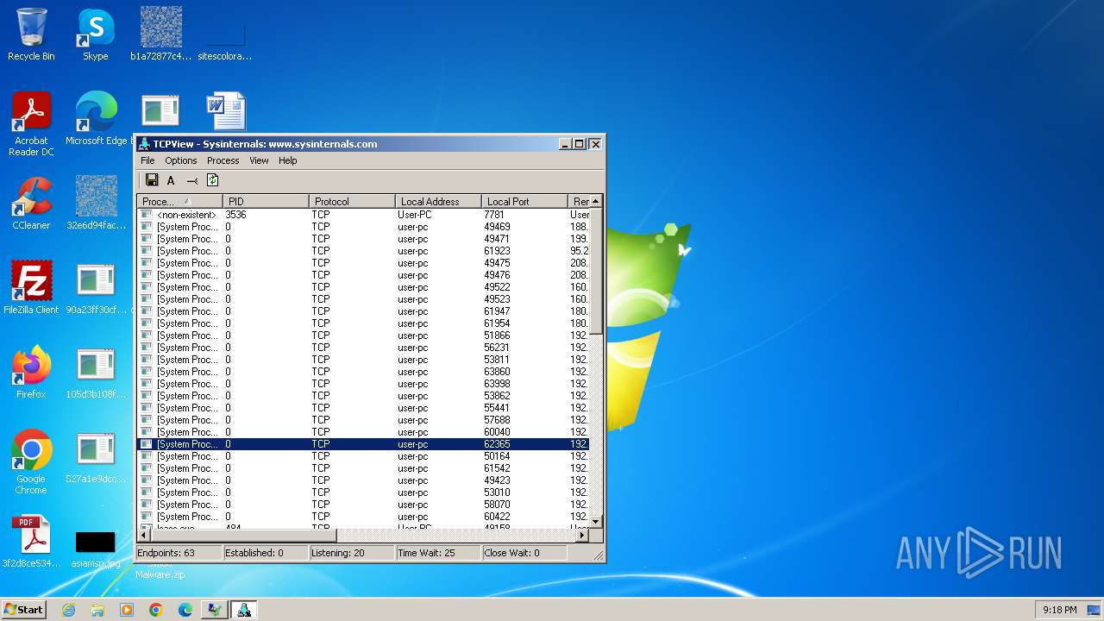Select the Word document icon on the desktop
The width and height of the screenshot is (1104, 621).
pos(226,112)
